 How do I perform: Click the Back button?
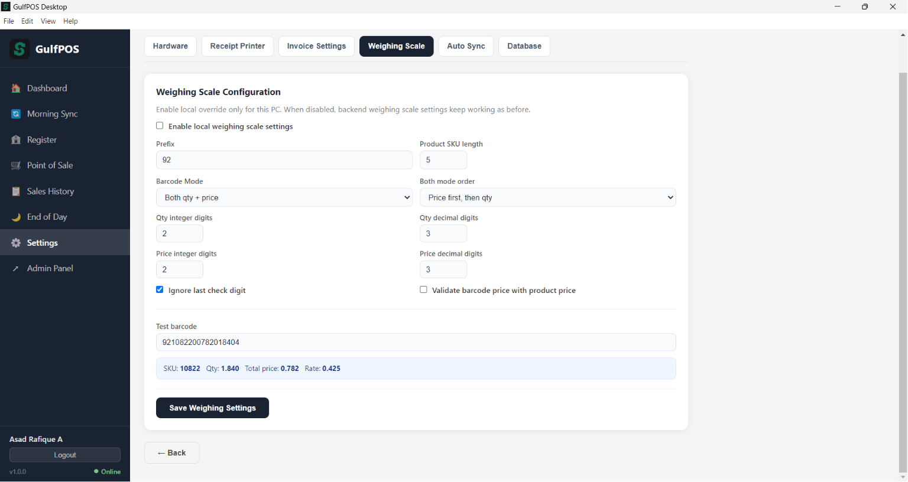pyautogui.click(x=172, y=453)
